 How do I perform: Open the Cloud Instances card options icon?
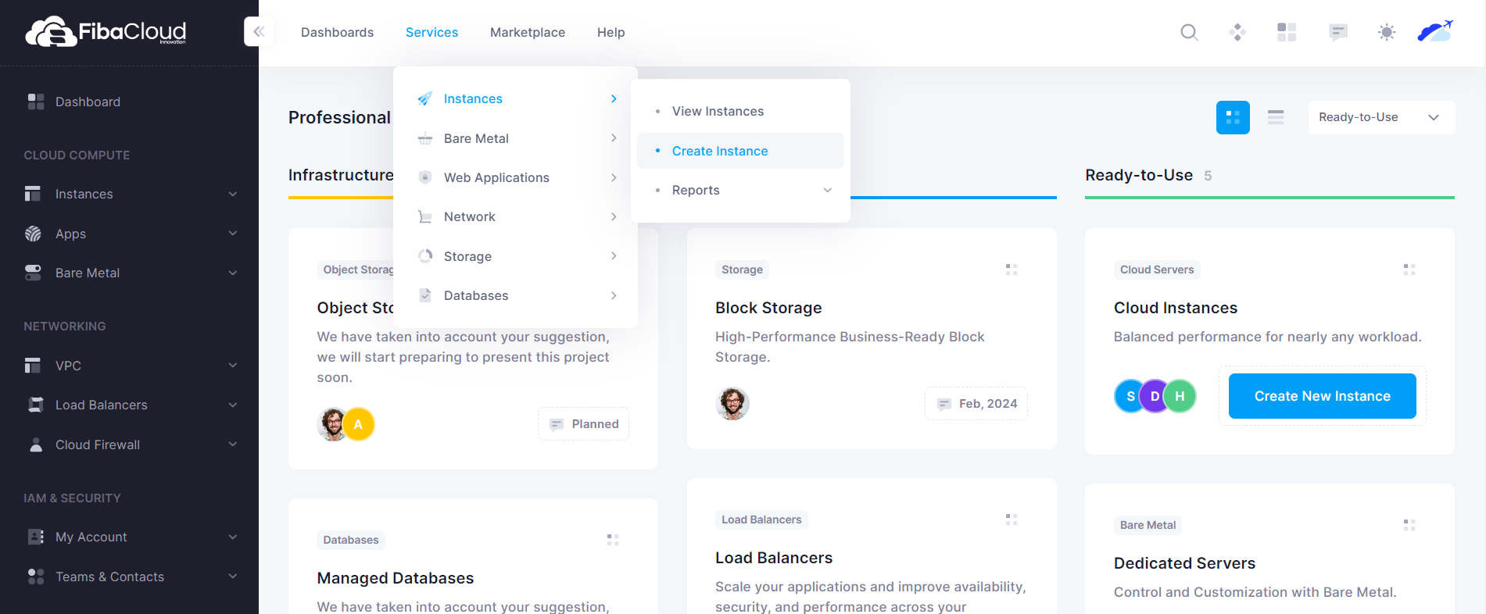point(1409,270)
